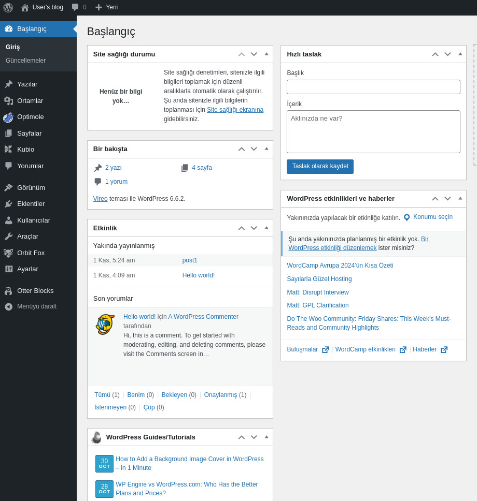Select the Optimole sidebar icon
477x501 pixels.
coord(8,117)
